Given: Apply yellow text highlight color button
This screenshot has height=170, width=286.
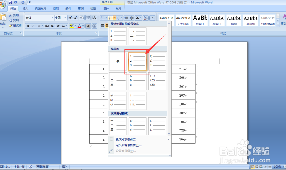Looking at the screenshot, I should tap(71, 26).
